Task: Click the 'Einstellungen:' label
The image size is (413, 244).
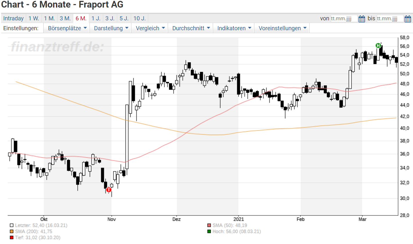Action: [21, 28]
